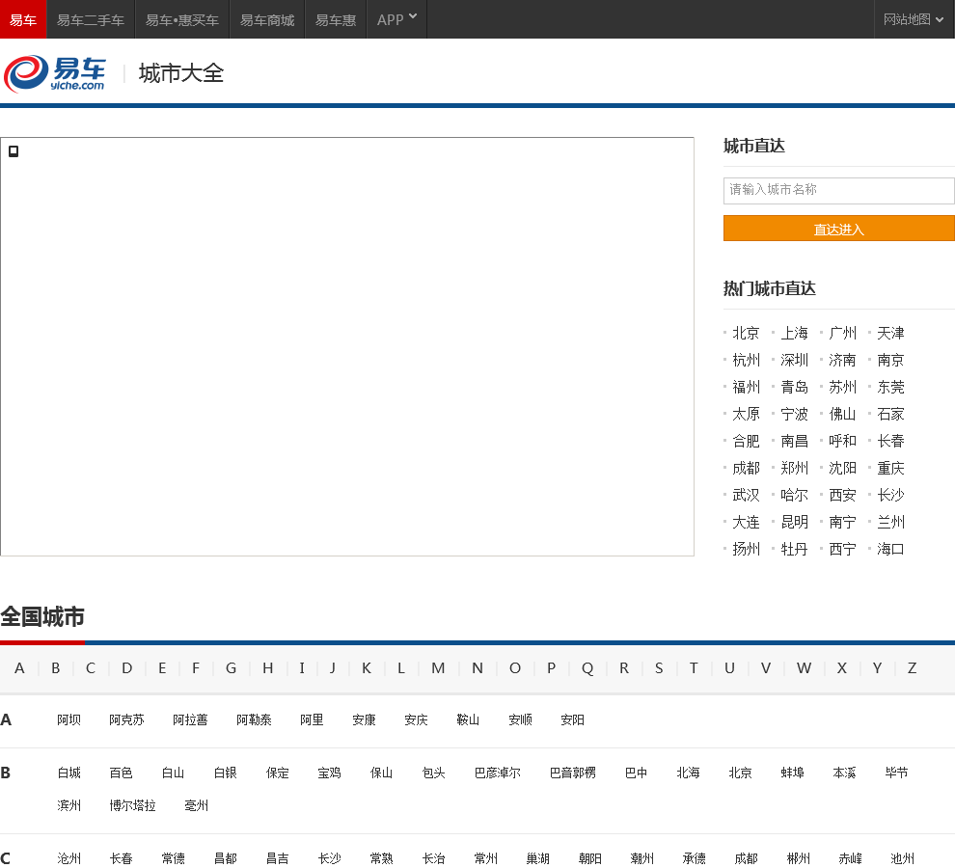Open the 易车二手车 nav item
The image size is (955, 868).
[x=91, y=19]
